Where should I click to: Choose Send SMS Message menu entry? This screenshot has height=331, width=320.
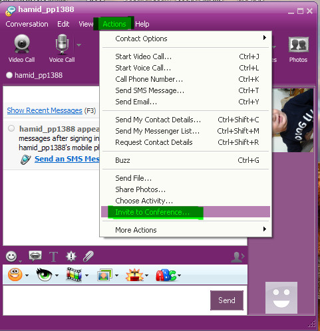click(186, 90)
